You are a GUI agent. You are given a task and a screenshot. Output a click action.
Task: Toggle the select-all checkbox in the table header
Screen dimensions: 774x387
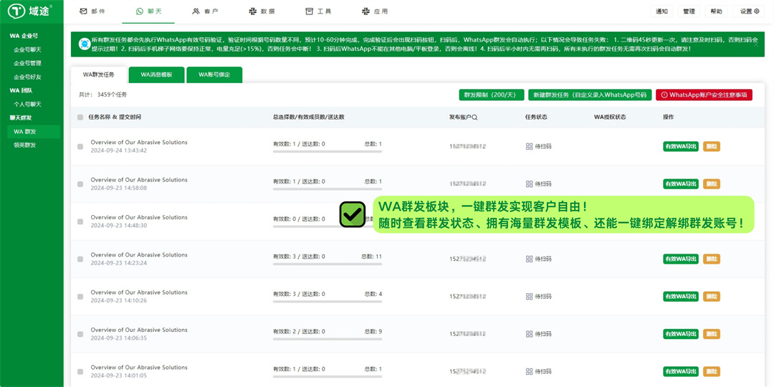80,118
